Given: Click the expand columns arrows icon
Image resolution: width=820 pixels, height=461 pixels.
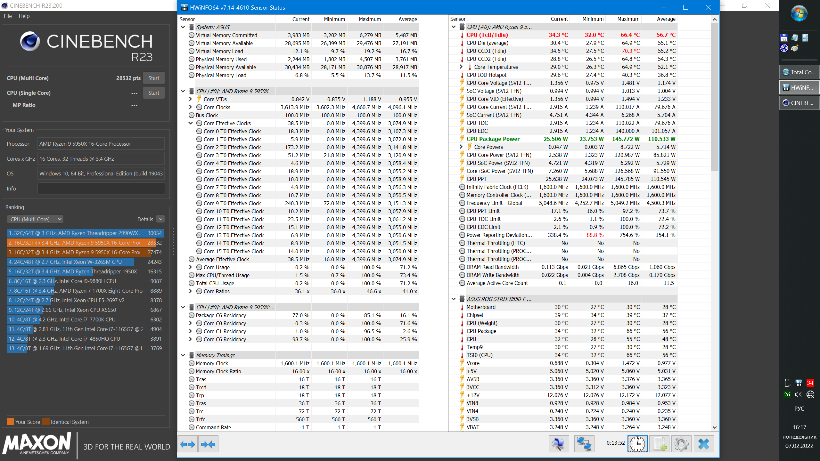Looking at the screenshot, I should pos(187,444).
